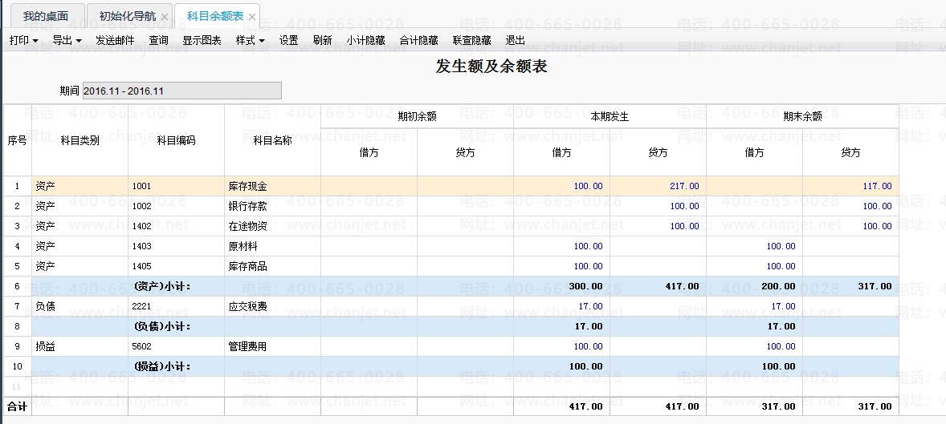Screen dimensions: 946x424
Task: Switch to the 我的桌面 tab
Action: click(x=46, y=16)
